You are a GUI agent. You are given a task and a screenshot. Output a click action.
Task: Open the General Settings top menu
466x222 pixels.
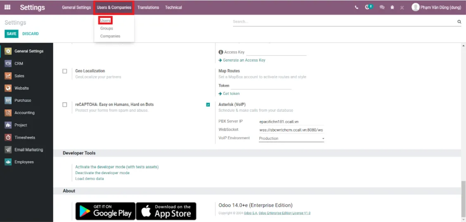coord(76,7)
